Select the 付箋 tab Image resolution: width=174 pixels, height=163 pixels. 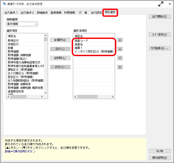click(83, 13)
